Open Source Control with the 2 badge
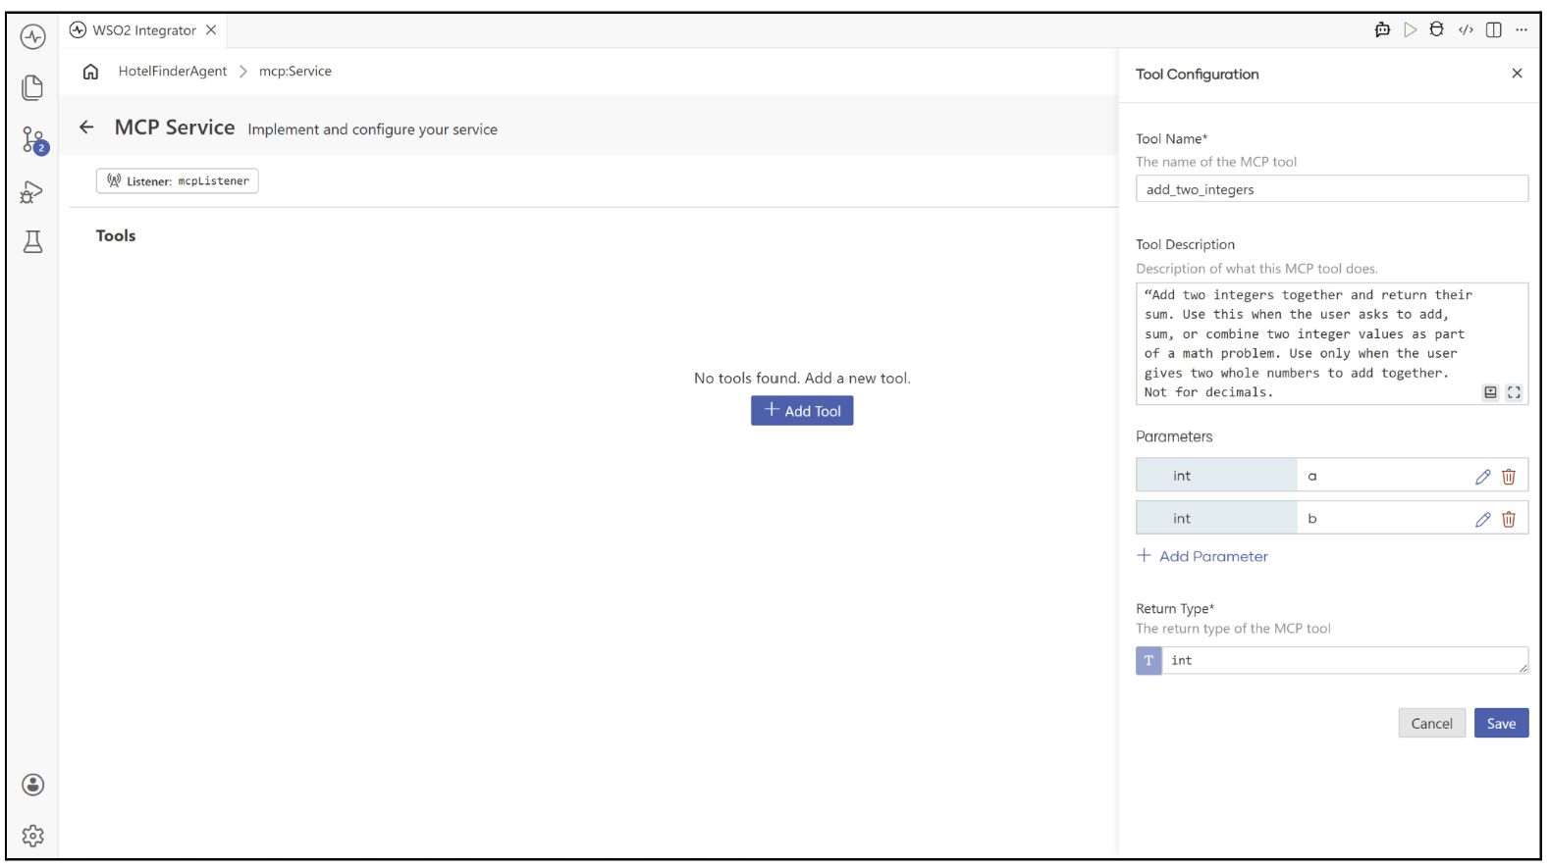 coord(33,140)
